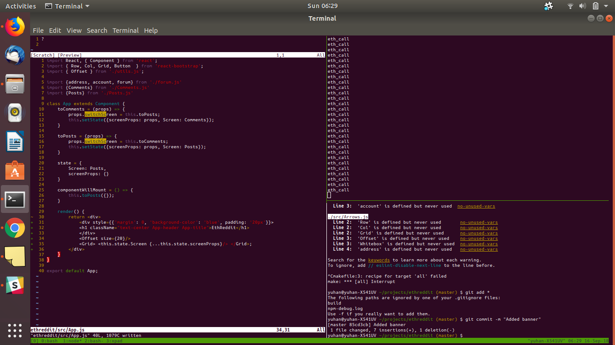Open the File menu
This screenshot has width=615, height=345.
[38, 31]
